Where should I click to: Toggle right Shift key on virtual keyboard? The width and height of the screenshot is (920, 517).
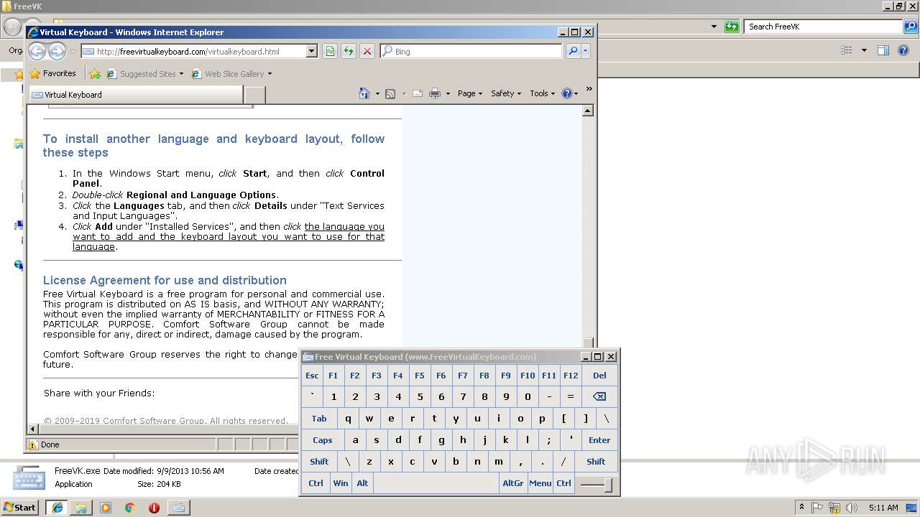(596, 462)
